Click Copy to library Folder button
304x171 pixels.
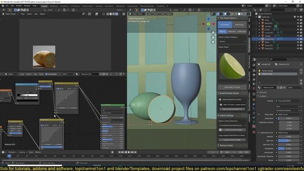(x=232, y=140)
